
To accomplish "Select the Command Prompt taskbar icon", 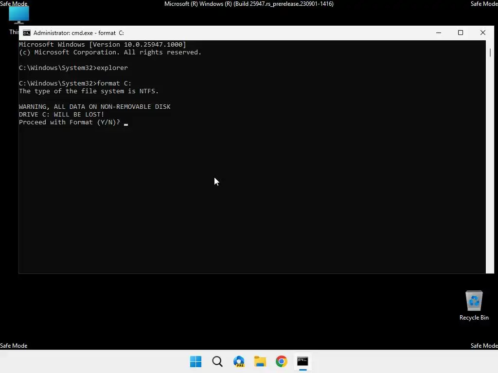I will point(302,361).
